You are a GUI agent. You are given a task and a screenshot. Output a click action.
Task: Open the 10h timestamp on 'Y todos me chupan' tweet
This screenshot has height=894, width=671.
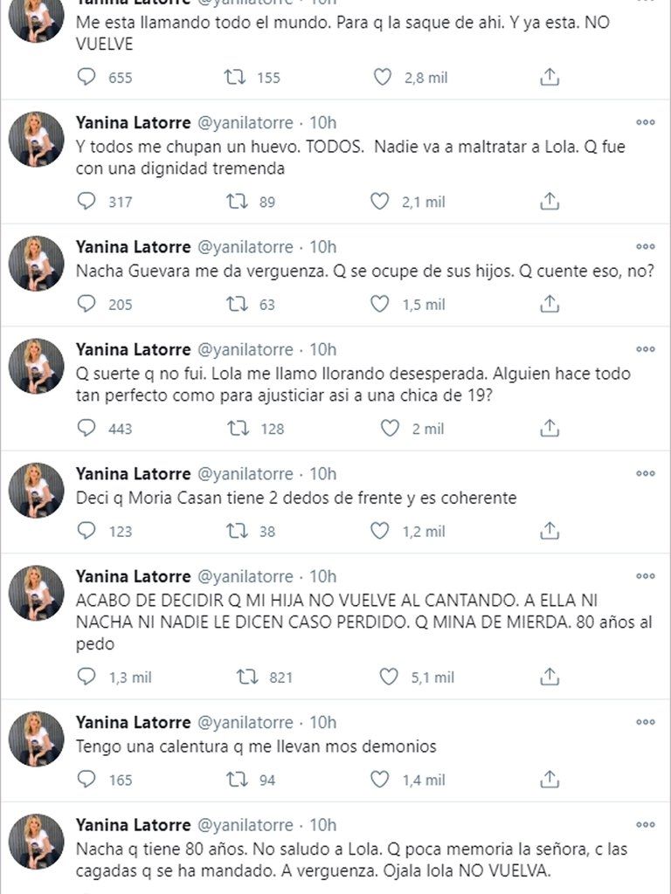click(323, 122)
